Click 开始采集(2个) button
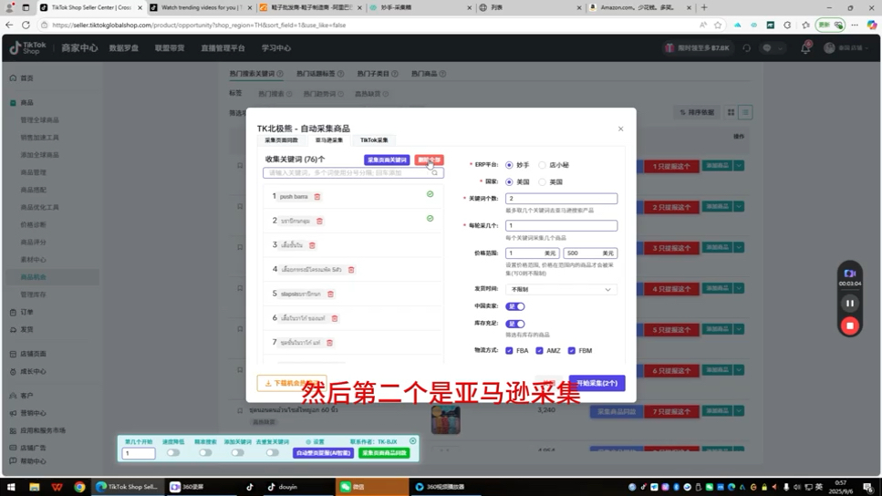This screenshot has width=882, height=496. pyautogui.click(x=597, y=384)
